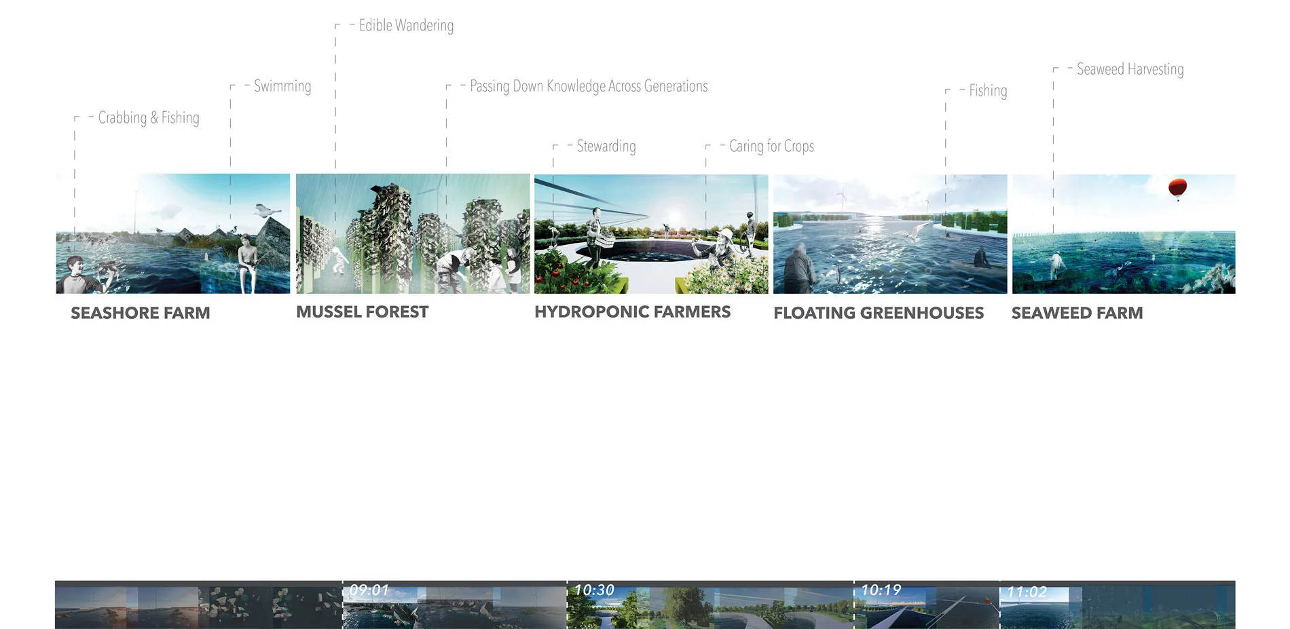The height and width of the screenshot is (629, 1290).
Task: Open the Mussel Forest scene image
Action: click(413, 233)
